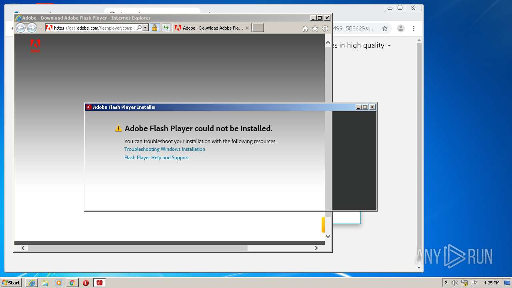Go to the IE home page

coord(305,28)
